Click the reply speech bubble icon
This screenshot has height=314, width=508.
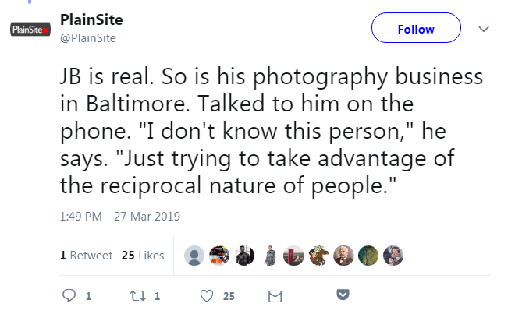(69, 295)
